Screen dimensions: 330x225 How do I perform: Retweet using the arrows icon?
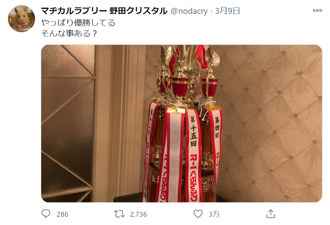[119, 214]
